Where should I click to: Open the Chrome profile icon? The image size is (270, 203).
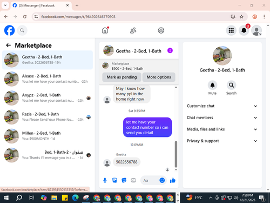255,17
